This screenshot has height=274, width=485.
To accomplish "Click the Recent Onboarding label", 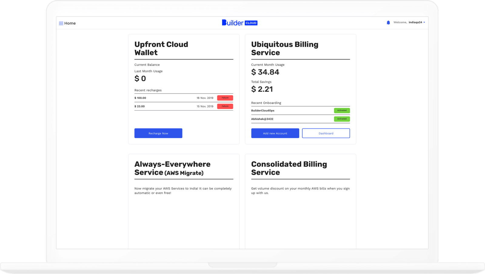I will pos(266,103).
